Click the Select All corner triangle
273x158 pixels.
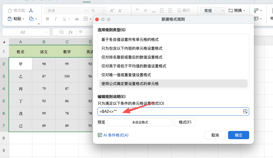coord(4,42)
